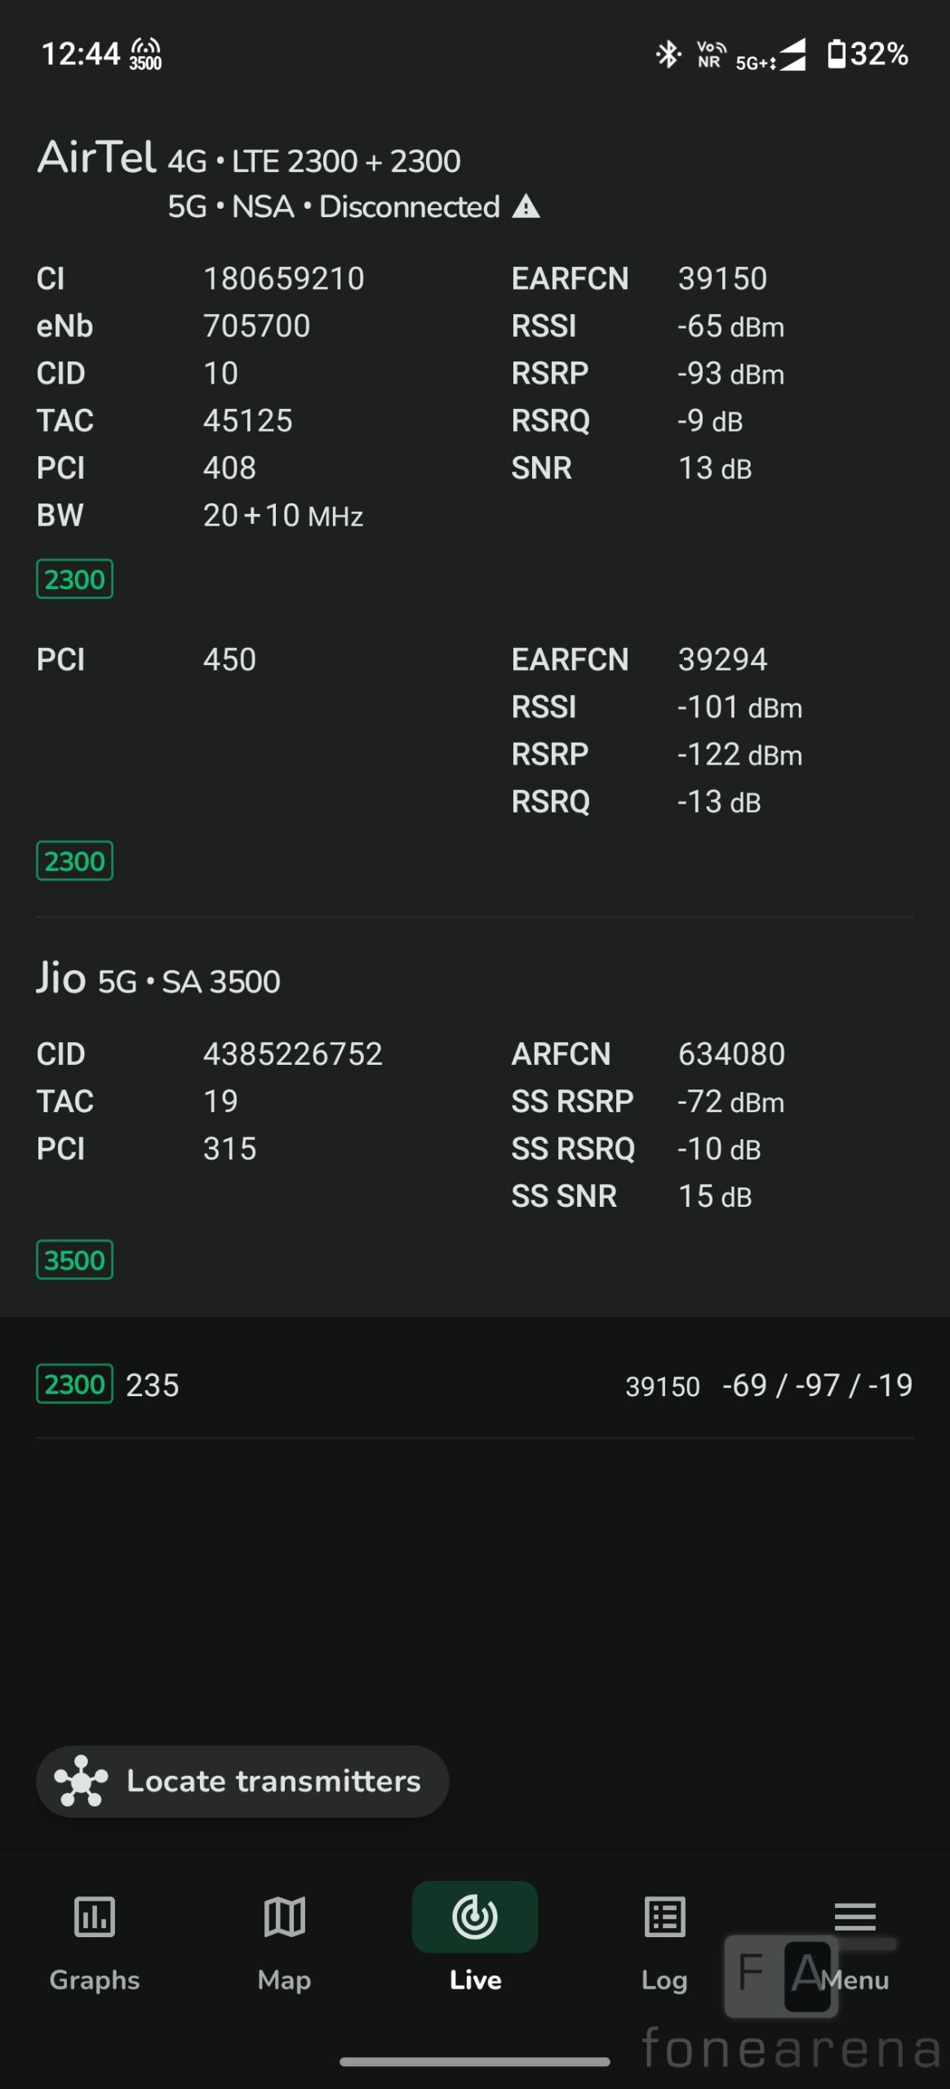Open the hamburger Menu icon
Image resolution: width=950 pixels, height=2089 pixels.
click(855, 1916)
